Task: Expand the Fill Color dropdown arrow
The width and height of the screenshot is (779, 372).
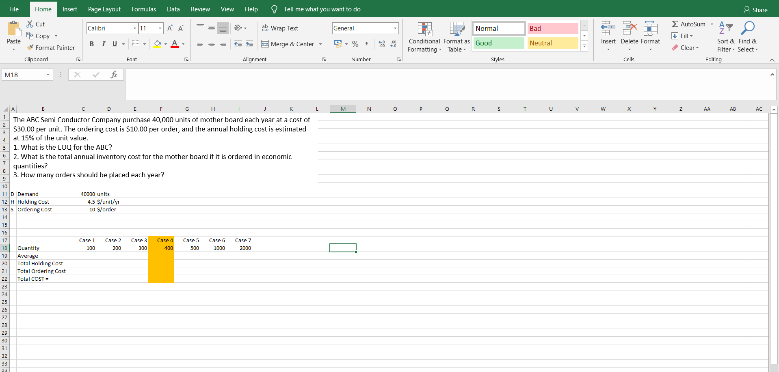Action: click(166, 44)
